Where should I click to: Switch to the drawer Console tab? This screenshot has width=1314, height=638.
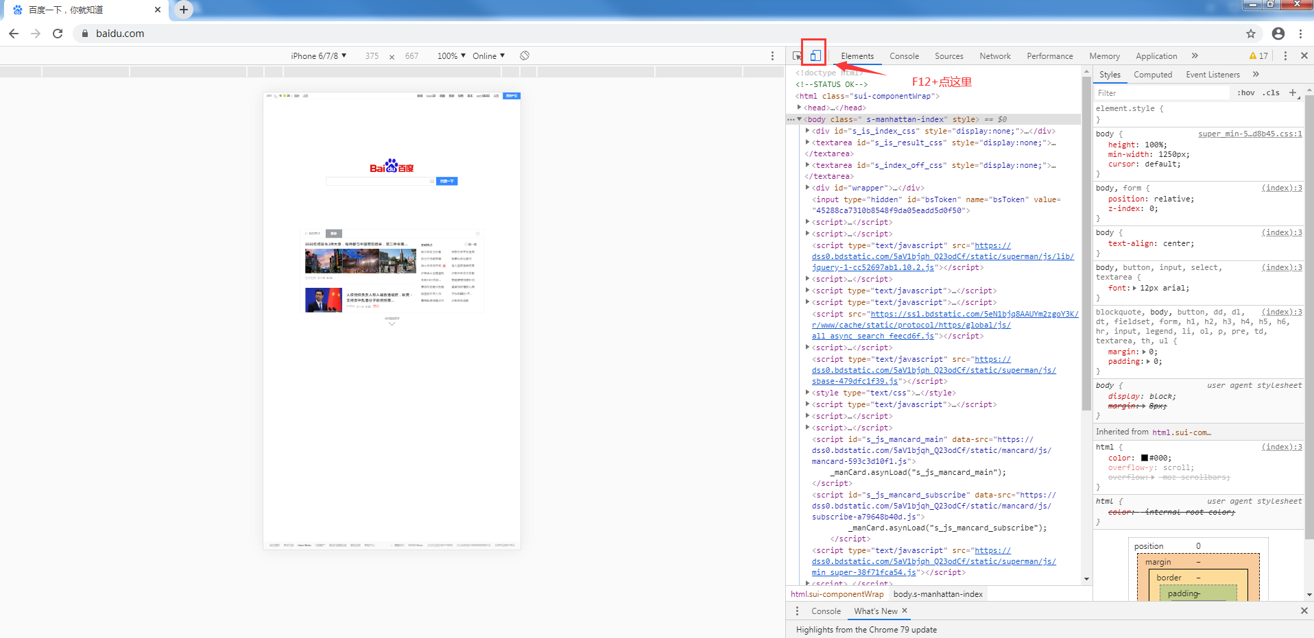pyautogui.click(x=826, y=611)
